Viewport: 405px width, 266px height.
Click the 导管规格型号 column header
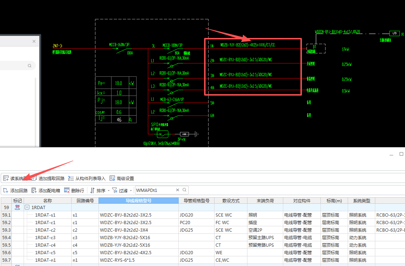pos(196,200)
